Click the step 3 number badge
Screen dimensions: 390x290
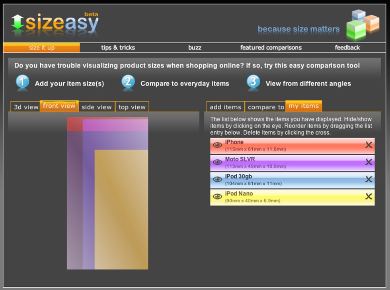[x=253, y=82]
